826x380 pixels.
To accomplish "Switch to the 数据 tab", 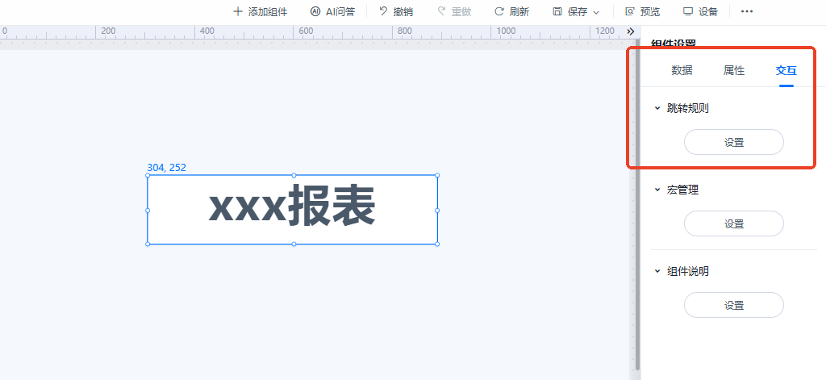I will point(682,71).
